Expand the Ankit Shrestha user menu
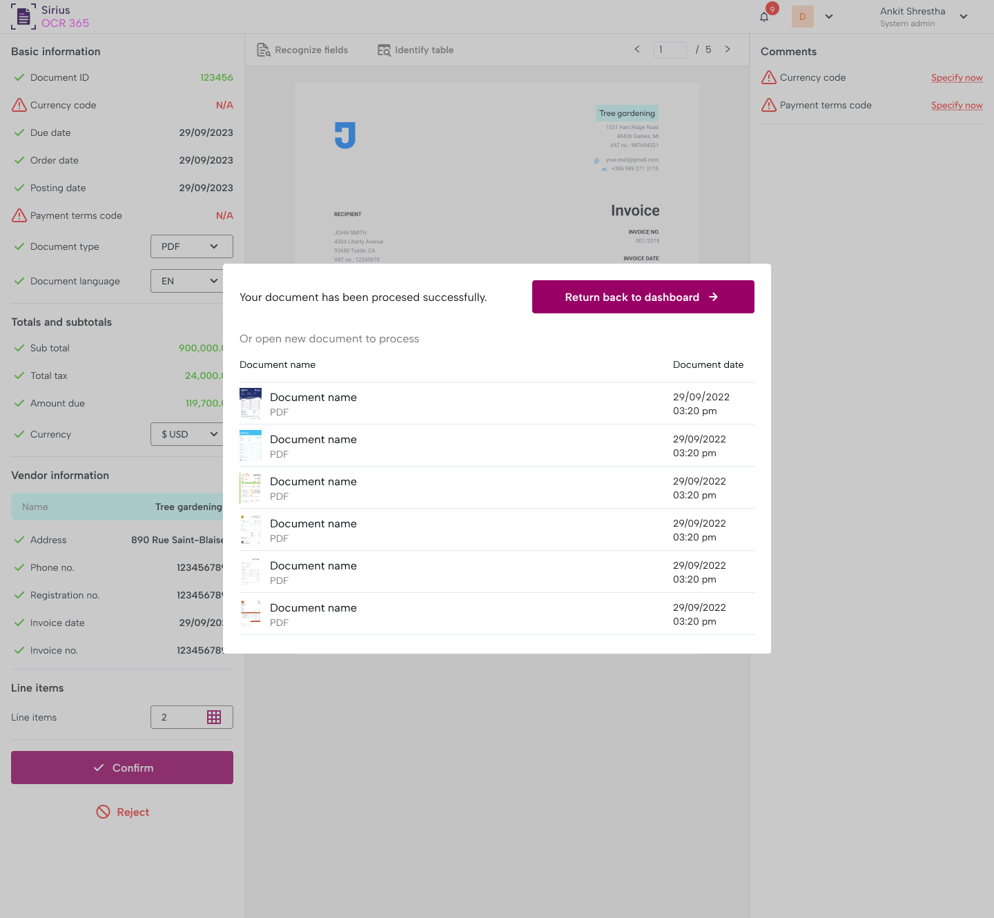 [964, 17]
